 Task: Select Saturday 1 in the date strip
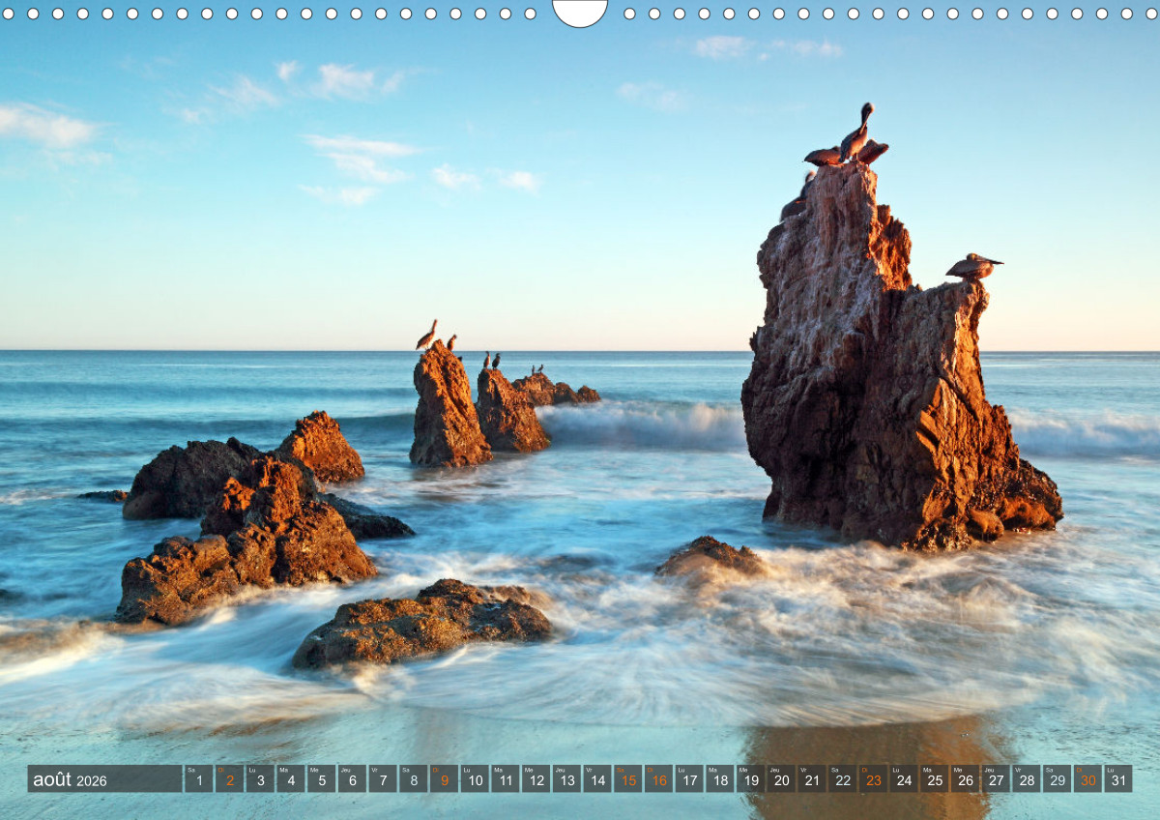(199, 779)
